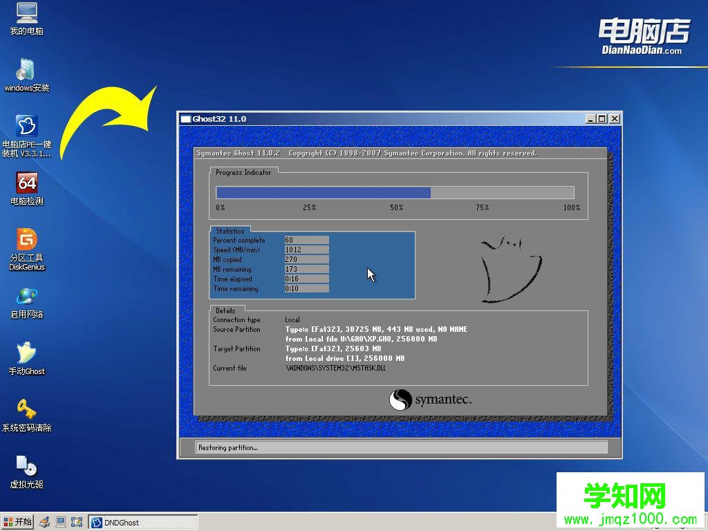The image size is (708, 531).
Task: Open 电脑店PE一键装机 V3.3.1 shortcut
Action: click(27, 136)
